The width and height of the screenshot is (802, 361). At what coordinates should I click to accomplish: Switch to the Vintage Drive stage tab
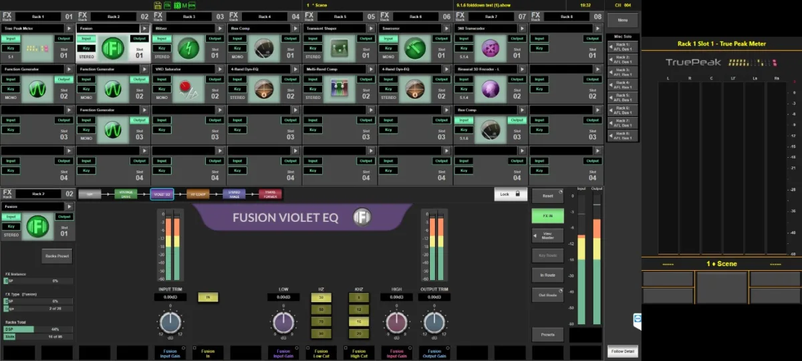(126, 194)
